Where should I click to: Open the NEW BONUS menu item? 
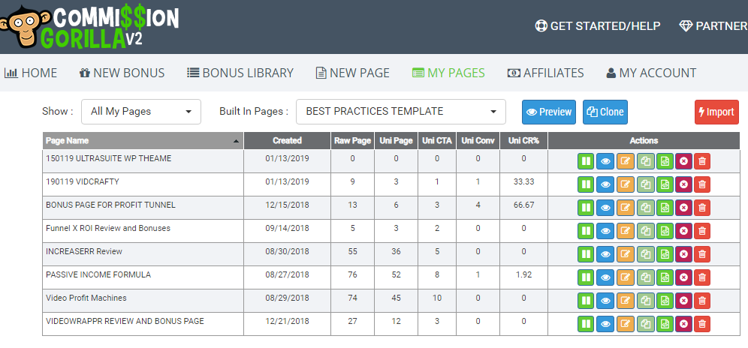click(x=122, y=73)
